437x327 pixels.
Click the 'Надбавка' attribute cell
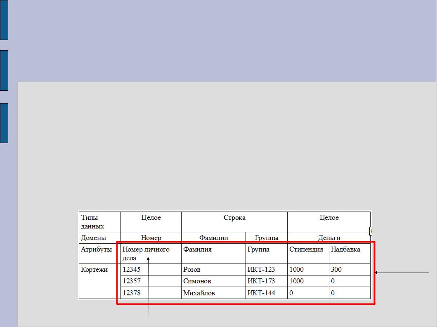(350, 254)
